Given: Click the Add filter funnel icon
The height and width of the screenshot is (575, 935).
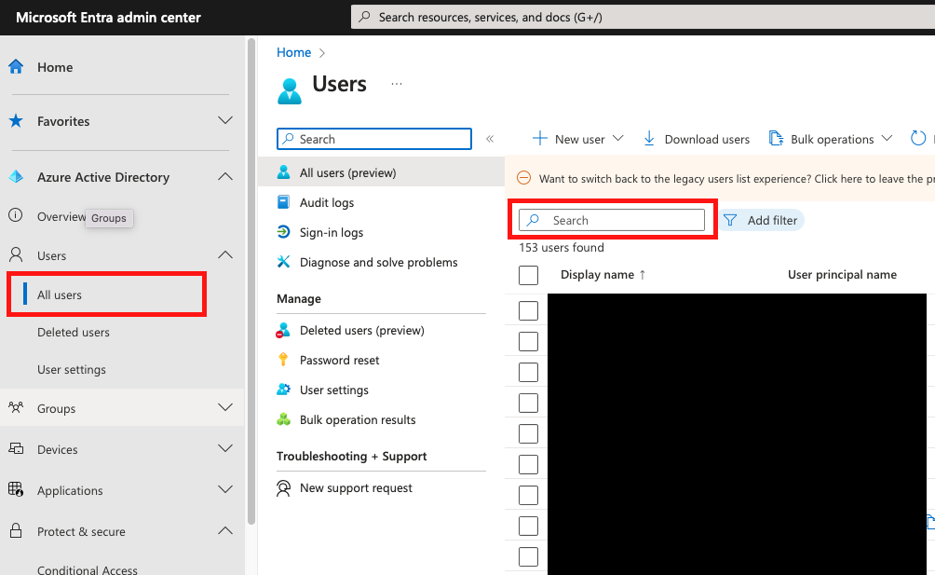Looking at the screenshot, I should point(730,220).
